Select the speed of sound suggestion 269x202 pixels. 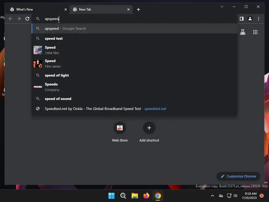[135, 99]
